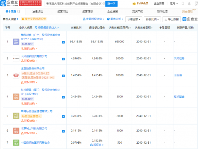This screenshot has height=149, width=198.
Task: Expand the 应用 dropdown
Action: point(173,3)
